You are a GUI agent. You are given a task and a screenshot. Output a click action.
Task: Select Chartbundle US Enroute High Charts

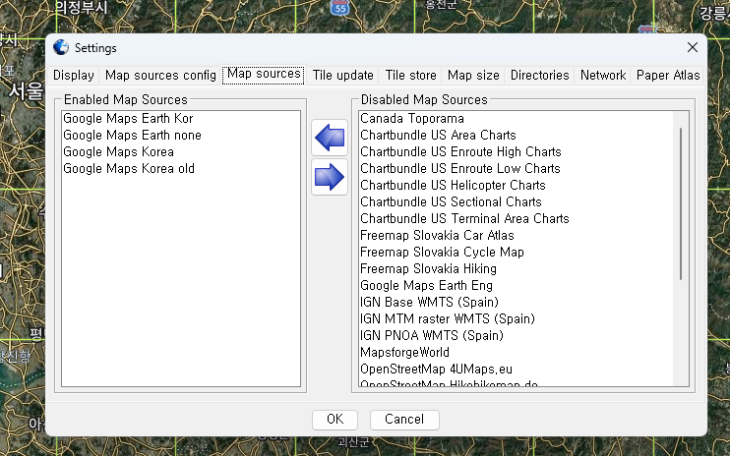pyautogui.click(x=516, y=152)
